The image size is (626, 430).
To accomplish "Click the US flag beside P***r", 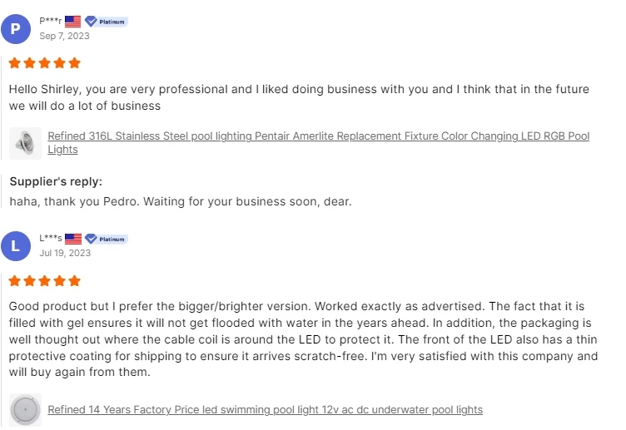I will click(x=73, y=21).
